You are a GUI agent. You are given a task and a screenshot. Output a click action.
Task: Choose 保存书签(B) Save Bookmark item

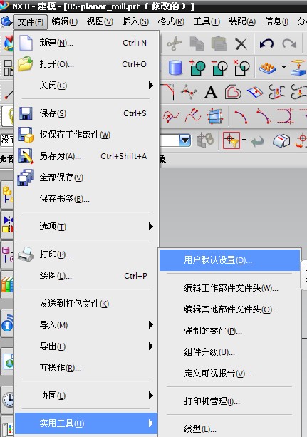85,199
